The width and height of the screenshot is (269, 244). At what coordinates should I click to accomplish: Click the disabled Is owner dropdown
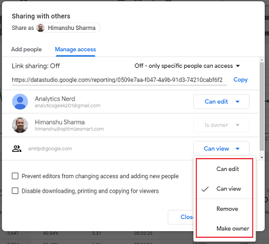click(x=221, y=125)
